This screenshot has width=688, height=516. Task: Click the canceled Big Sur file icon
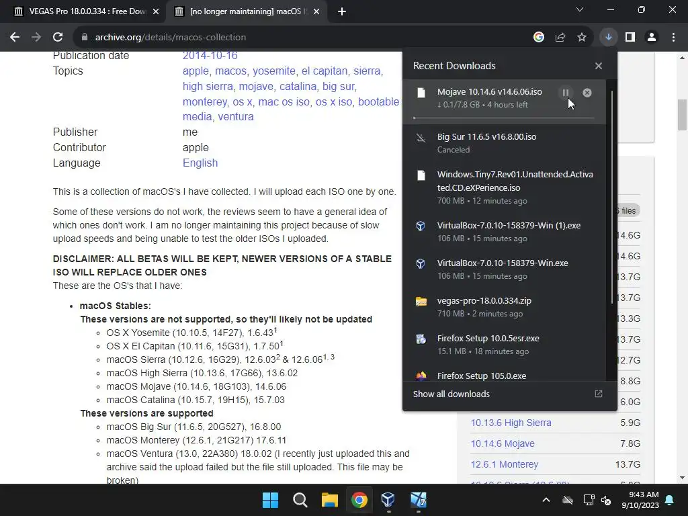coord(421,138)
